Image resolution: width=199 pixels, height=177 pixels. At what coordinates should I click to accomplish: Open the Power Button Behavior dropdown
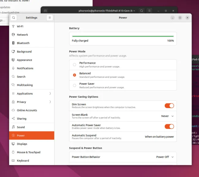point(165,157)
